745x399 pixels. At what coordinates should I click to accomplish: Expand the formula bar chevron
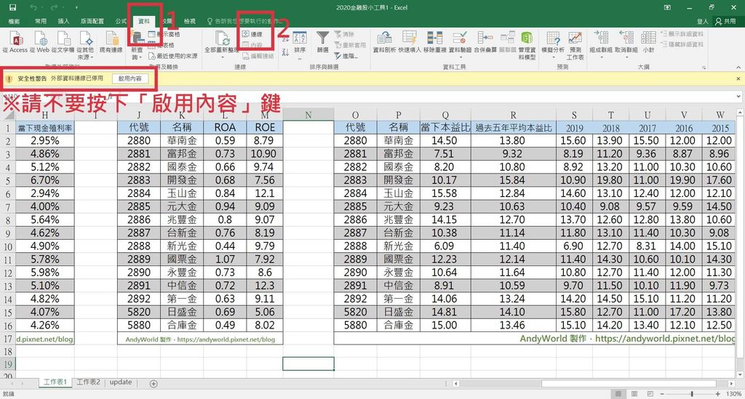coord(738,97)
